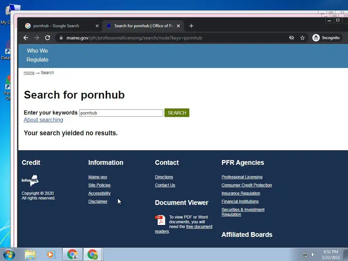Screen dimensions: 348x261
Task: Go back using the browser back arrow
Action: coord(26,38)
